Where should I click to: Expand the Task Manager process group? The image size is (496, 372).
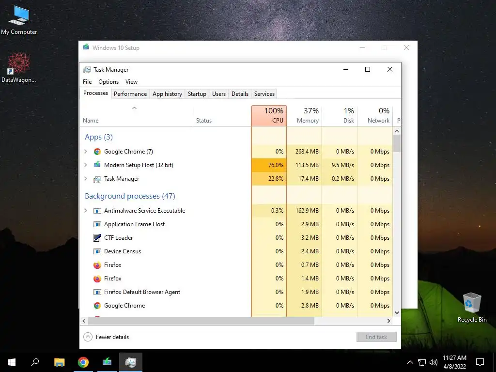[x=85, y=179]
